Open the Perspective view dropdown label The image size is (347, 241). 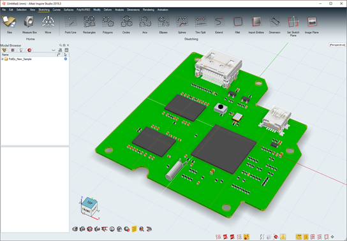337,45
